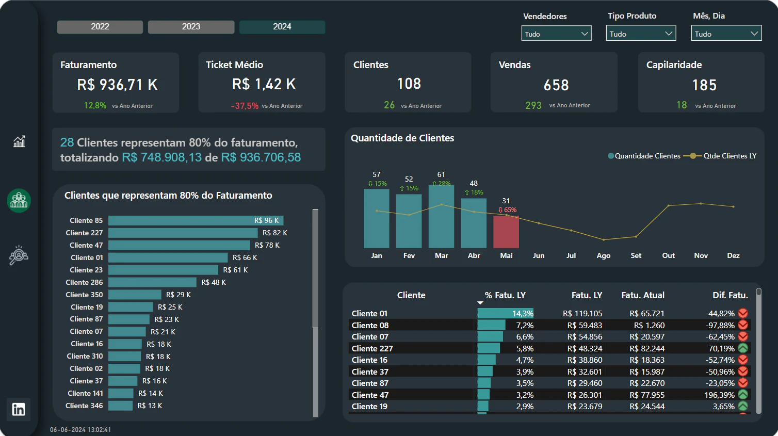Image resolution: width=778 pixels, height=436 pixels.
Task: Select the Cliente 227 bar worth R$ 82 K
Action: click(x=183, y=233)
